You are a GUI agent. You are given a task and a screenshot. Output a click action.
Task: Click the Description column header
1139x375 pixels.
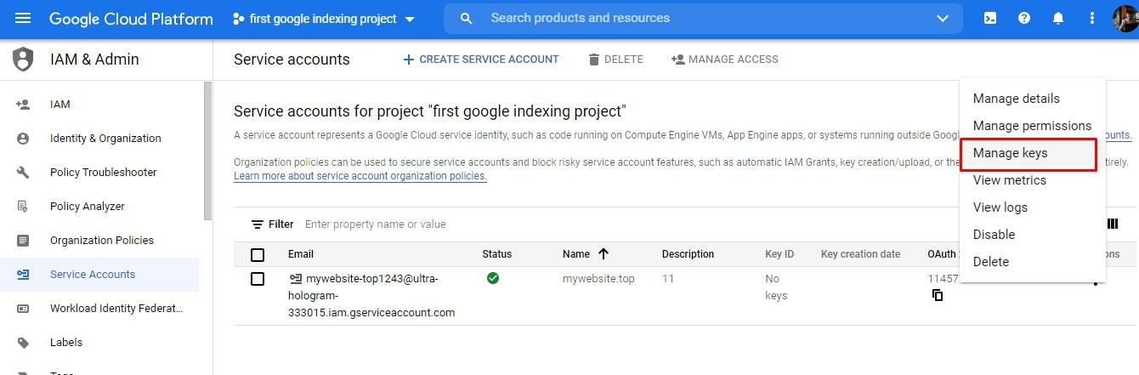point(688,254)
